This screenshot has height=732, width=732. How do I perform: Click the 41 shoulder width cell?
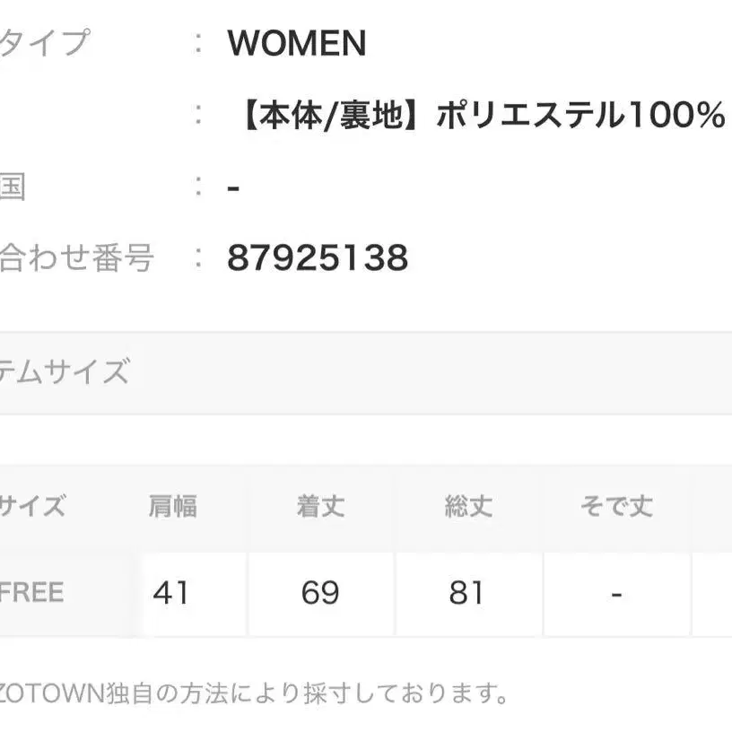170,593
